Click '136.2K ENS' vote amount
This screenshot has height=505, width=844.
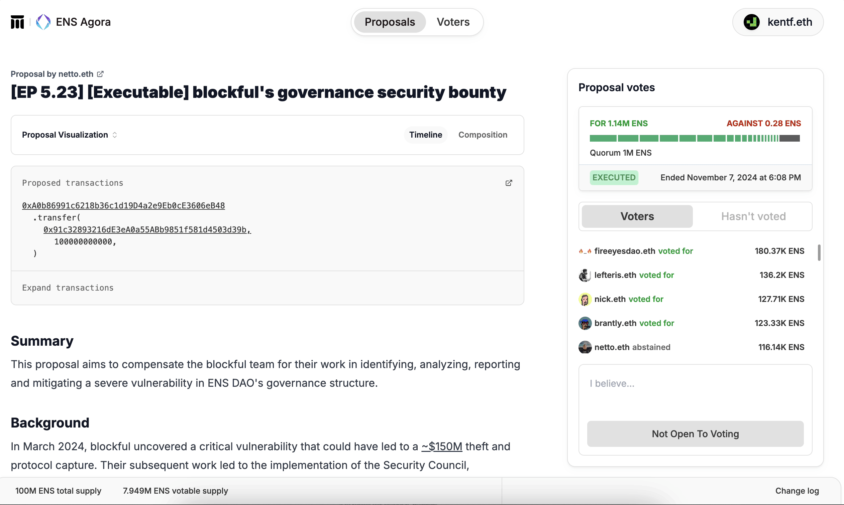(782, 275)
